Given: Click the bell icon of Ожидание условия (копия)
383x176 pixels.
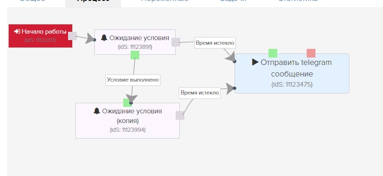Looking at the screenshot, I should click(x=97, y=111).
